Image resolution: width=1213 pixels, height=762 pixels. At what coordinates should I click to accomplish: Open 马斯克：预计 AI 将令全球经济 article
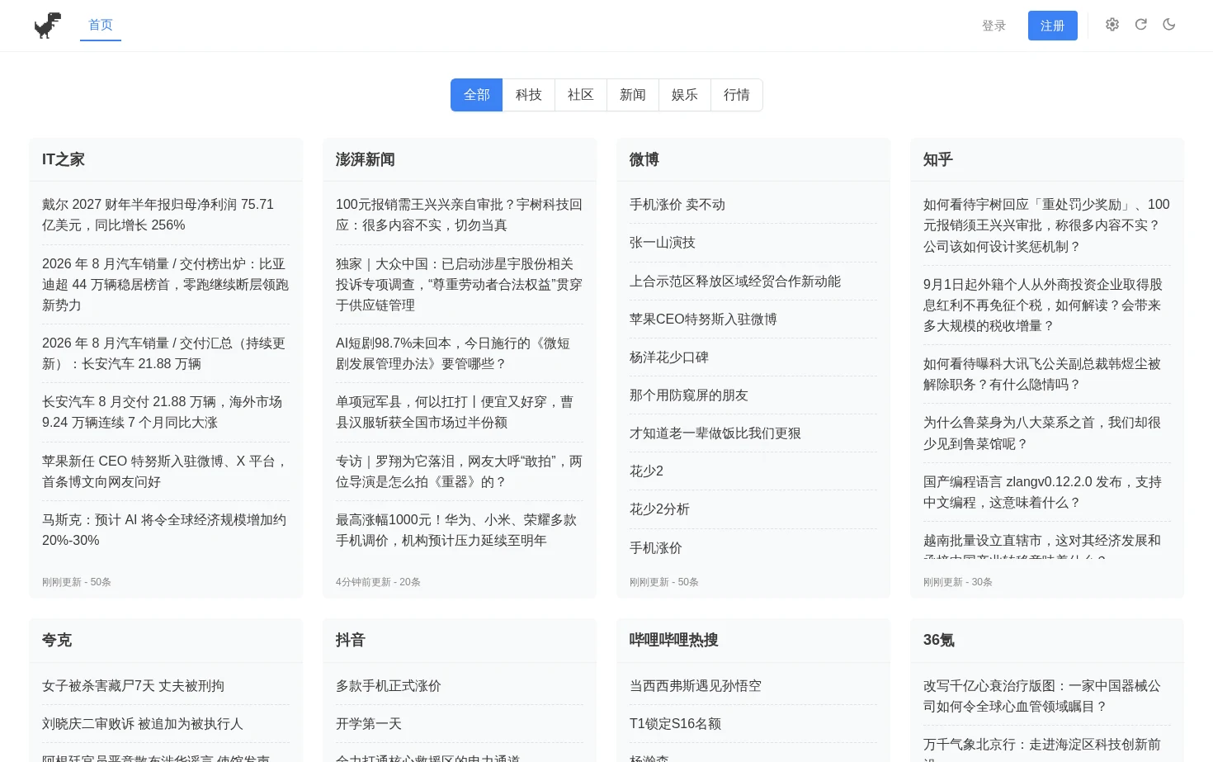(166, 530)
